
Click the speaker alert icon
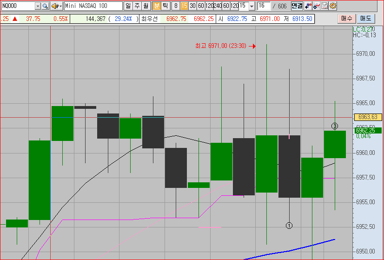coord(54,6)
